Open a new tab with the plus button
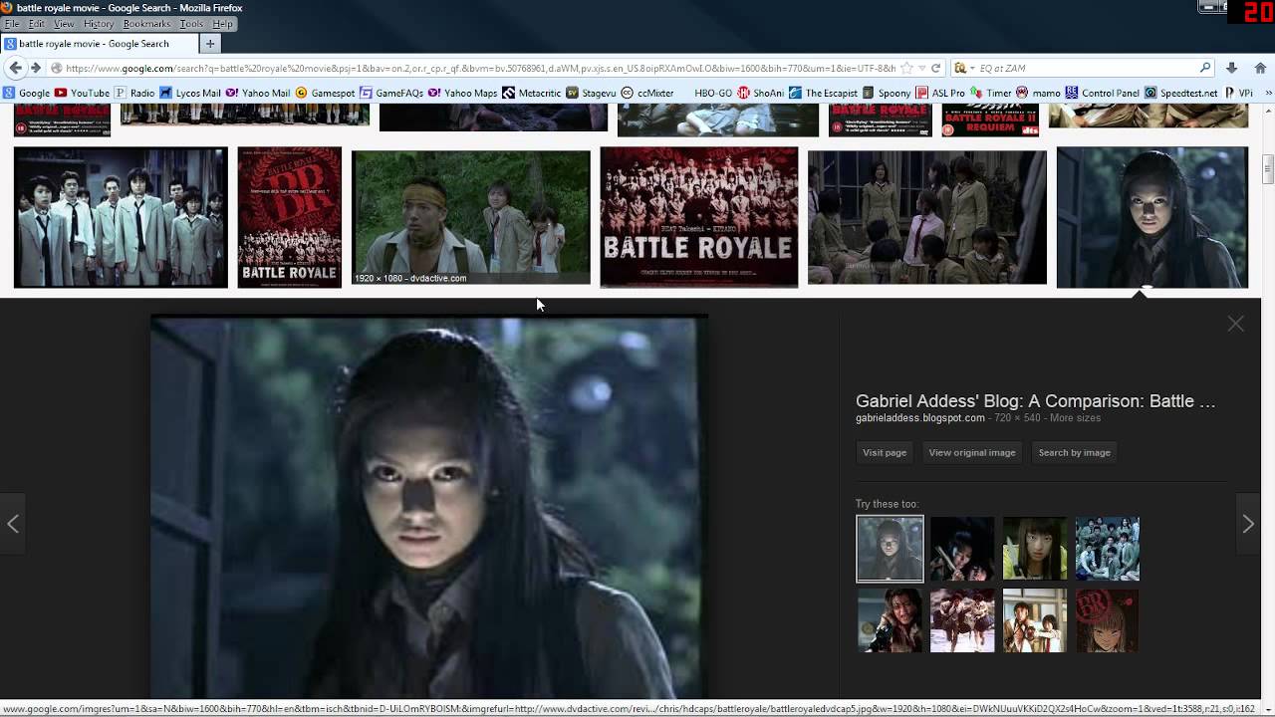This screenshot has width=1275, height=717. (210, 44)
